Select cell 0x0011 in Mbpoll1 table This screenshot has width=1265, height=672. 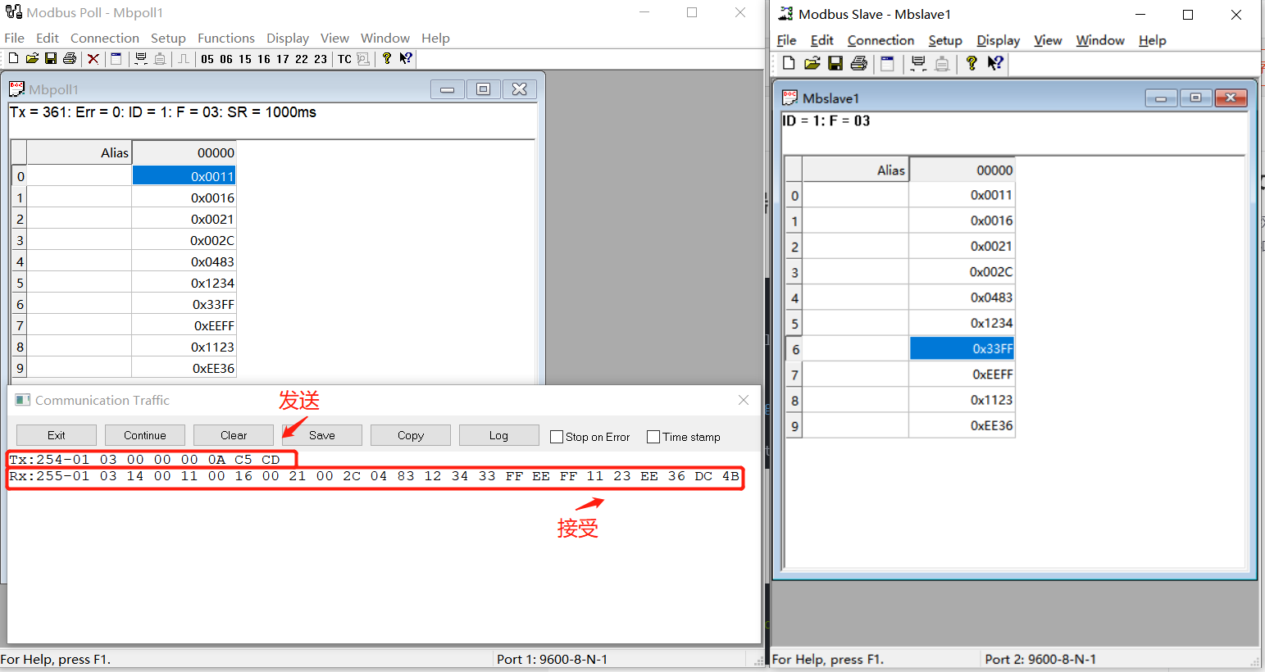184,176
